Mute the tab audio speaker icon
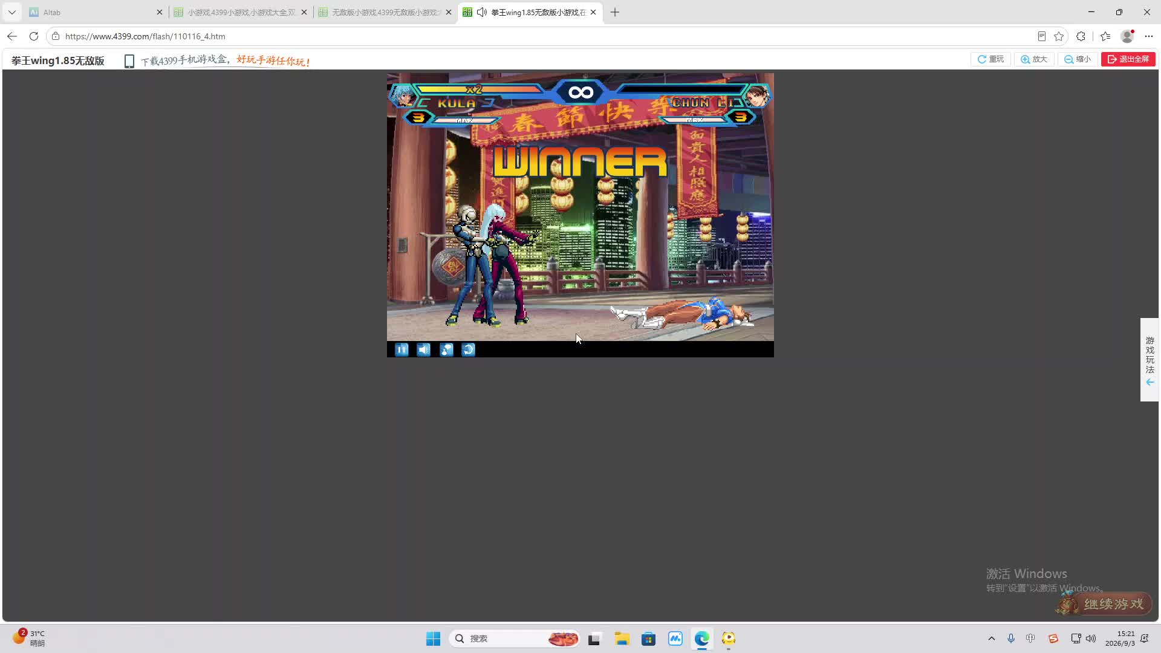 pyautogui.click(x=482, y=12)
